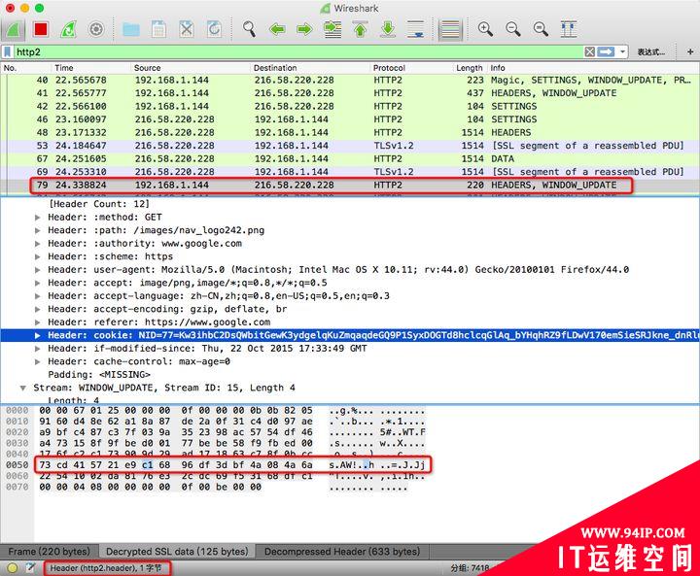Viewport: 700px width, 576px height.
Task: Toggle packet colorization rules
Action: click(x=450, y=29)
